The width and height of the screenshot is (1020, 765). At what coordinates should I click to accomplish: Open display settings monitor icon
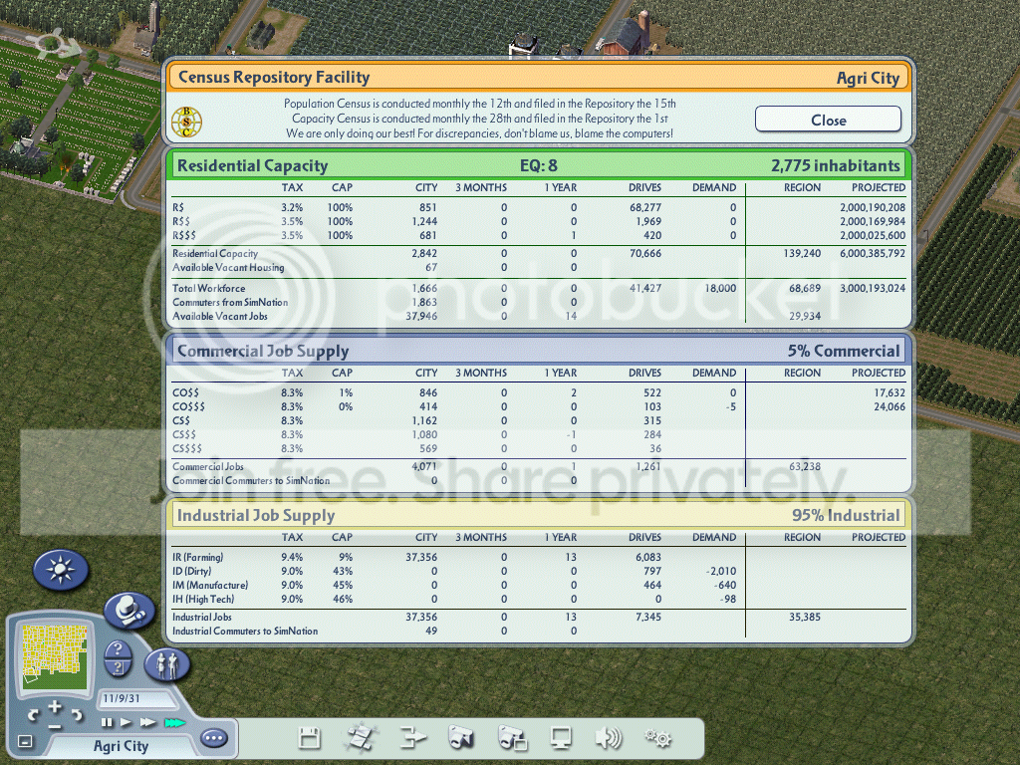561,738
